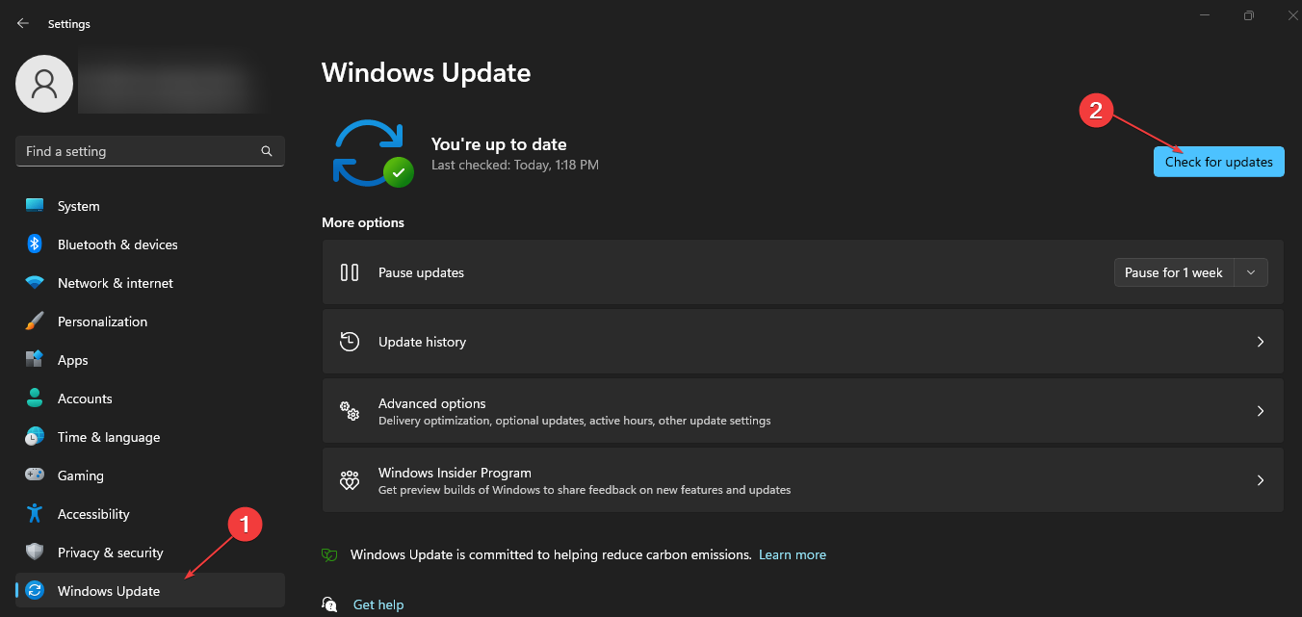Click Pause for 1 week button
1302x617 pixels.
point(1173,272)
